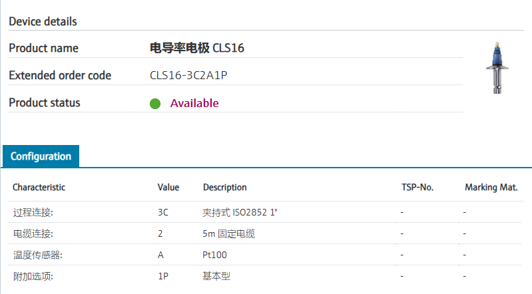Click the 夹持式 ISO2852 1" description
Viewport: 532px width, 294px height.
(x=240, y=212)
